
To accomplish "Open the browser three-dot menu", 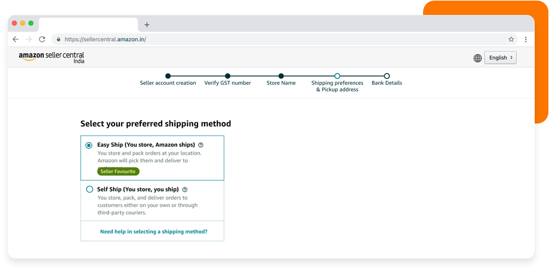I will (x=526, y=39).
